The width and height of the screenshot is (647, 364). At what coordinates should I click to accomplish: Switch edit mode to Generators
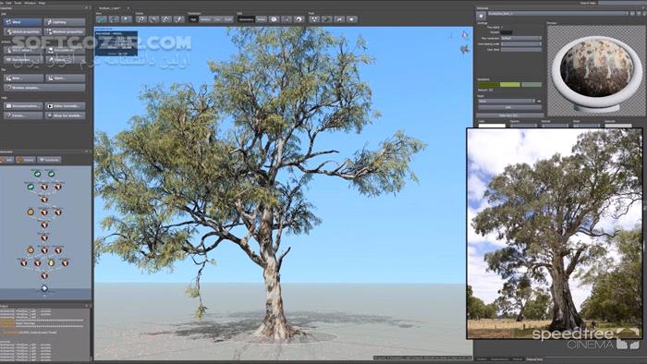247,19
